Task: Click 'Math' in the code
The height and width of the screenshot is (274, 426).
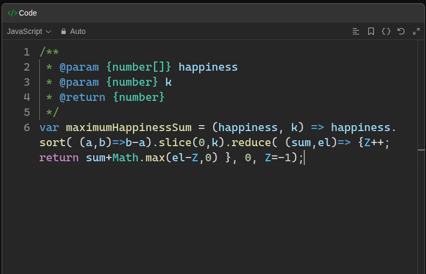Action: 125,158
